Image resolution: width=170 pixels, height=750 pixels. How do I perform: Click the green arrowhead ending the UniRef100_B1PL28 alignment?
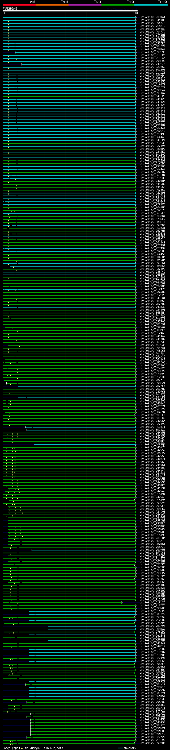click(122, 602)
